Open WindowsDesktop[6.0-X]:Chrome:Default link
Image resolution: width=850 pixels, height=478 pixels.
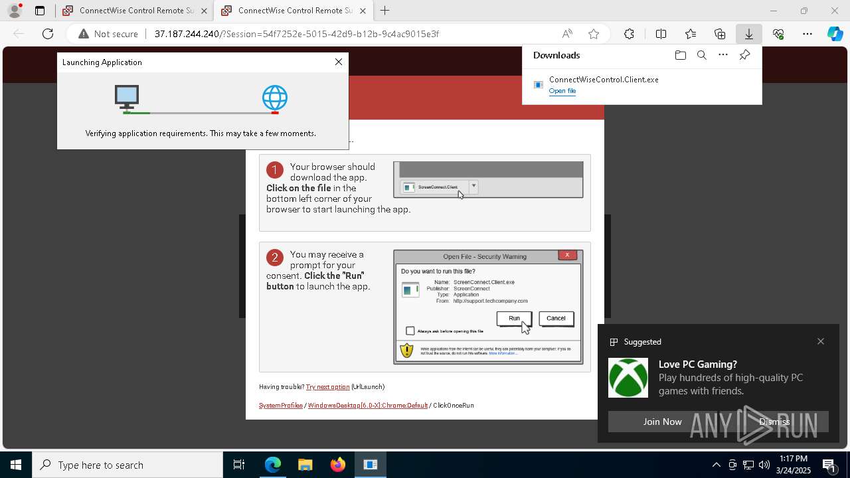click(x=368, y=406)
